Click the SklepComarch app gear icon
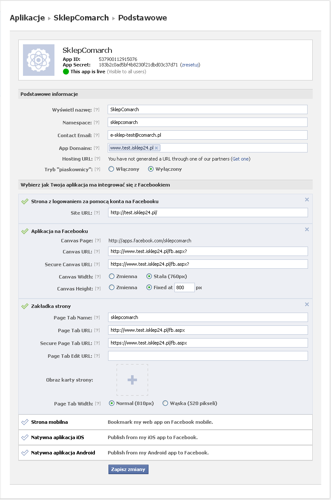The height and width of the screenshot is (500, 331). click(39, 60)
